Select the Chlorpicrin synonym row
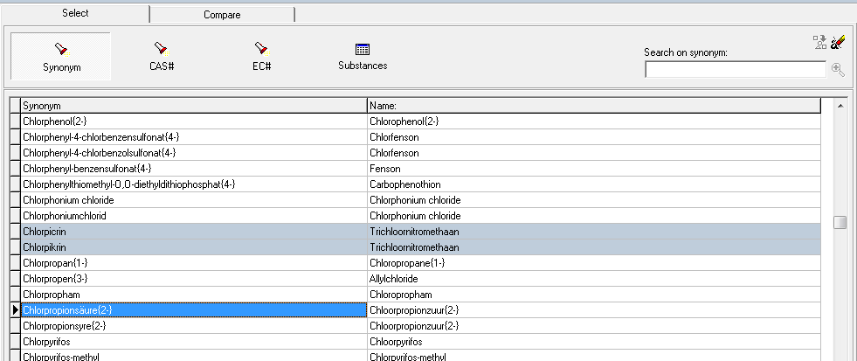The image size is (857, 361). pos(193,232)
